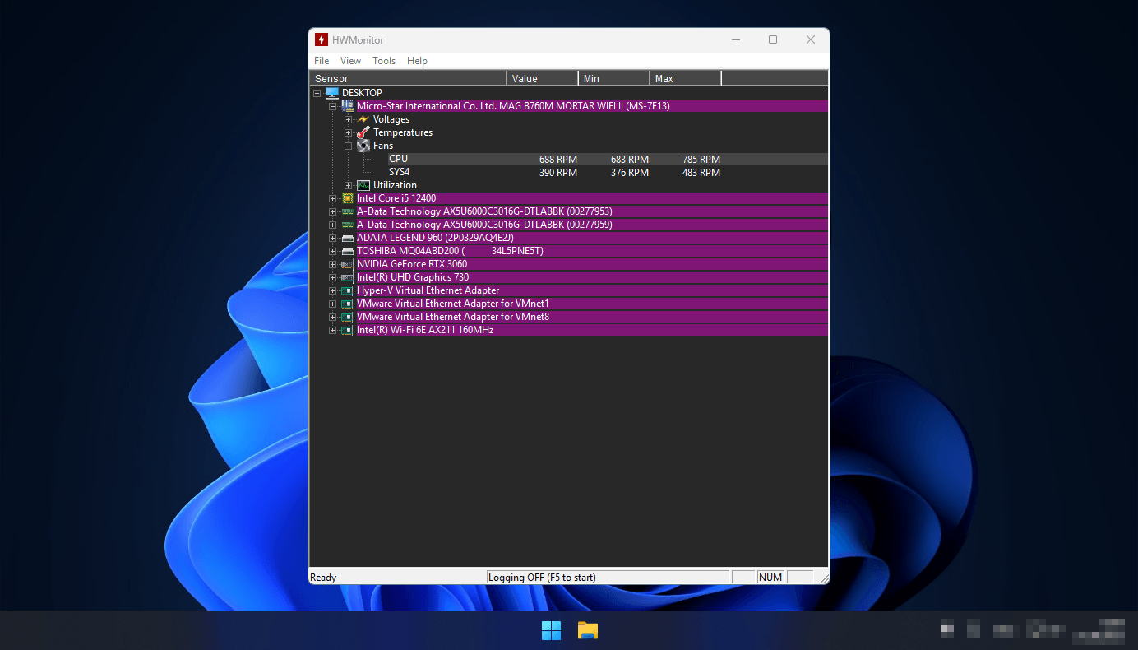Open the View menu

(x=350, y=61)
